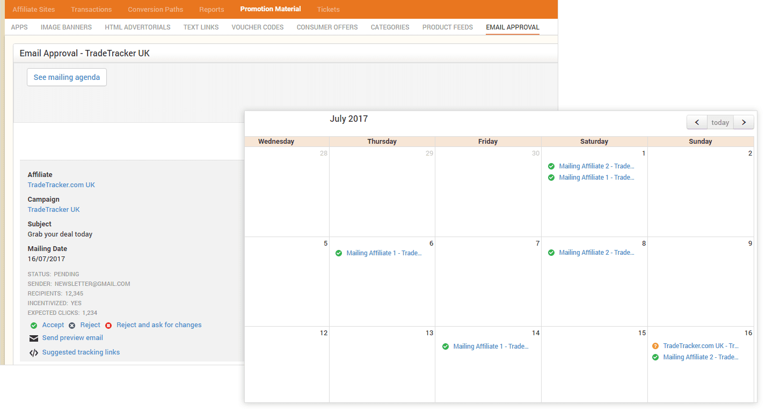Open the Promotion Material menu
This screenshot has height=413, width=773.
pyautogui.click(x=271, y=9)
